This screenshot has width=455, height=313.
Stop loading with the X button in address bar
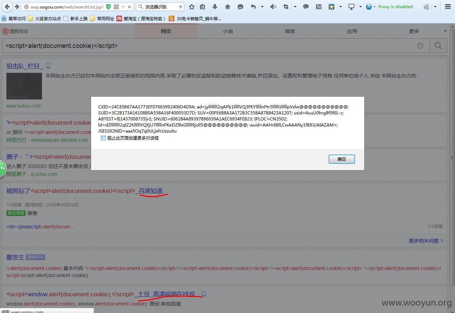point(129,6)
